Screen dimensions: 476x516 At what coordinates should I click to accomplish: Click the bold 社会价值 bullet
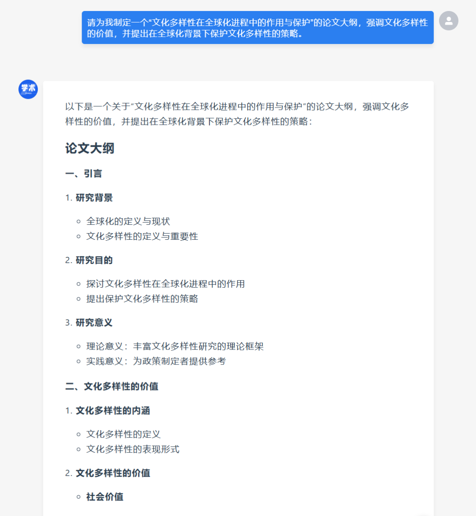(x=105, y=497)
